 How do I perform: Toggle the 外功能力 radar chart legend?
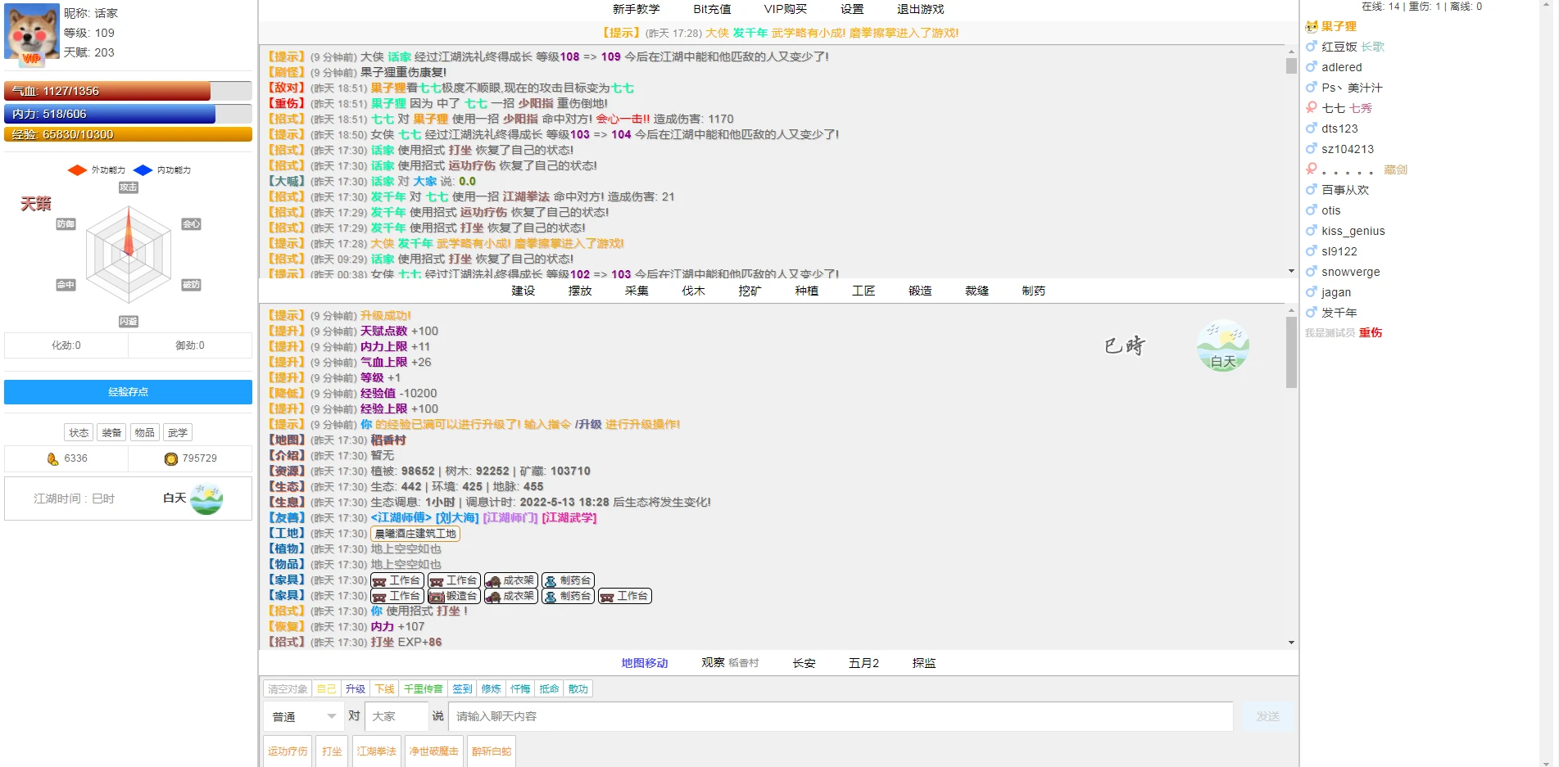[97, 170]
